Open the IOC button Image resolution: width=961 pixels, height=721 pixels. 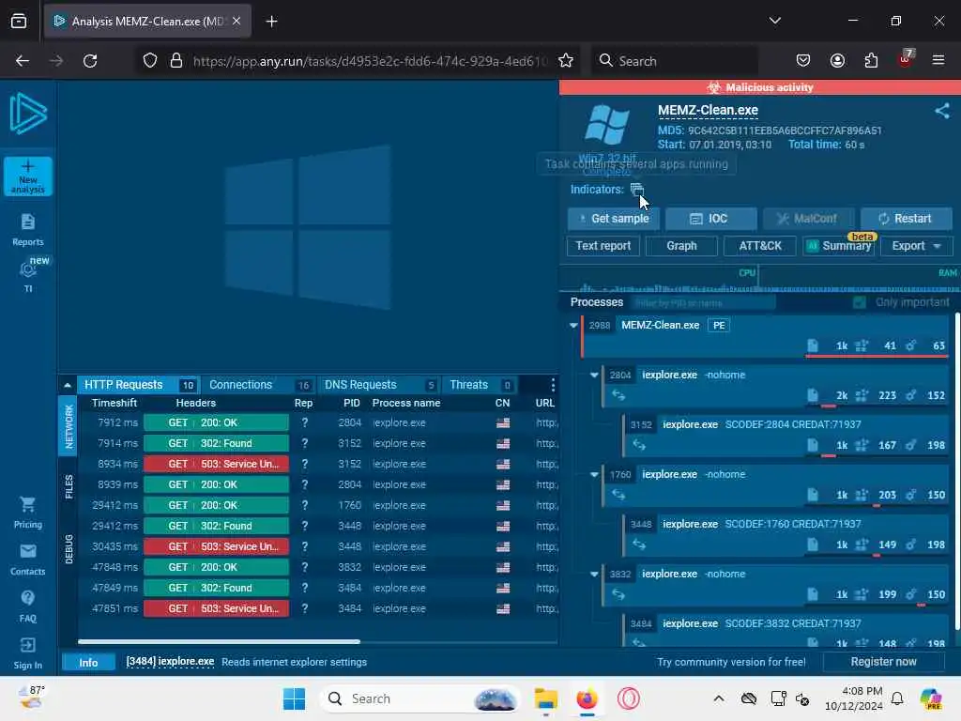[711, 219]
